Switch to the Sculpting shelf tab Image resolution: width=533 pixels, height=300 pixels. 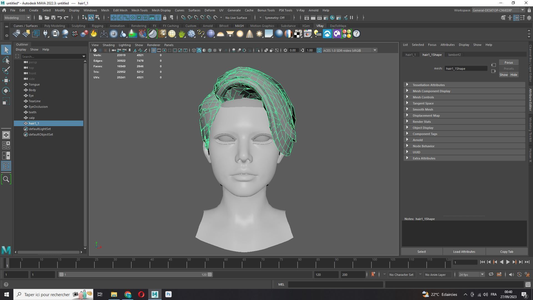pyautogui.click(x=78, y=26)
